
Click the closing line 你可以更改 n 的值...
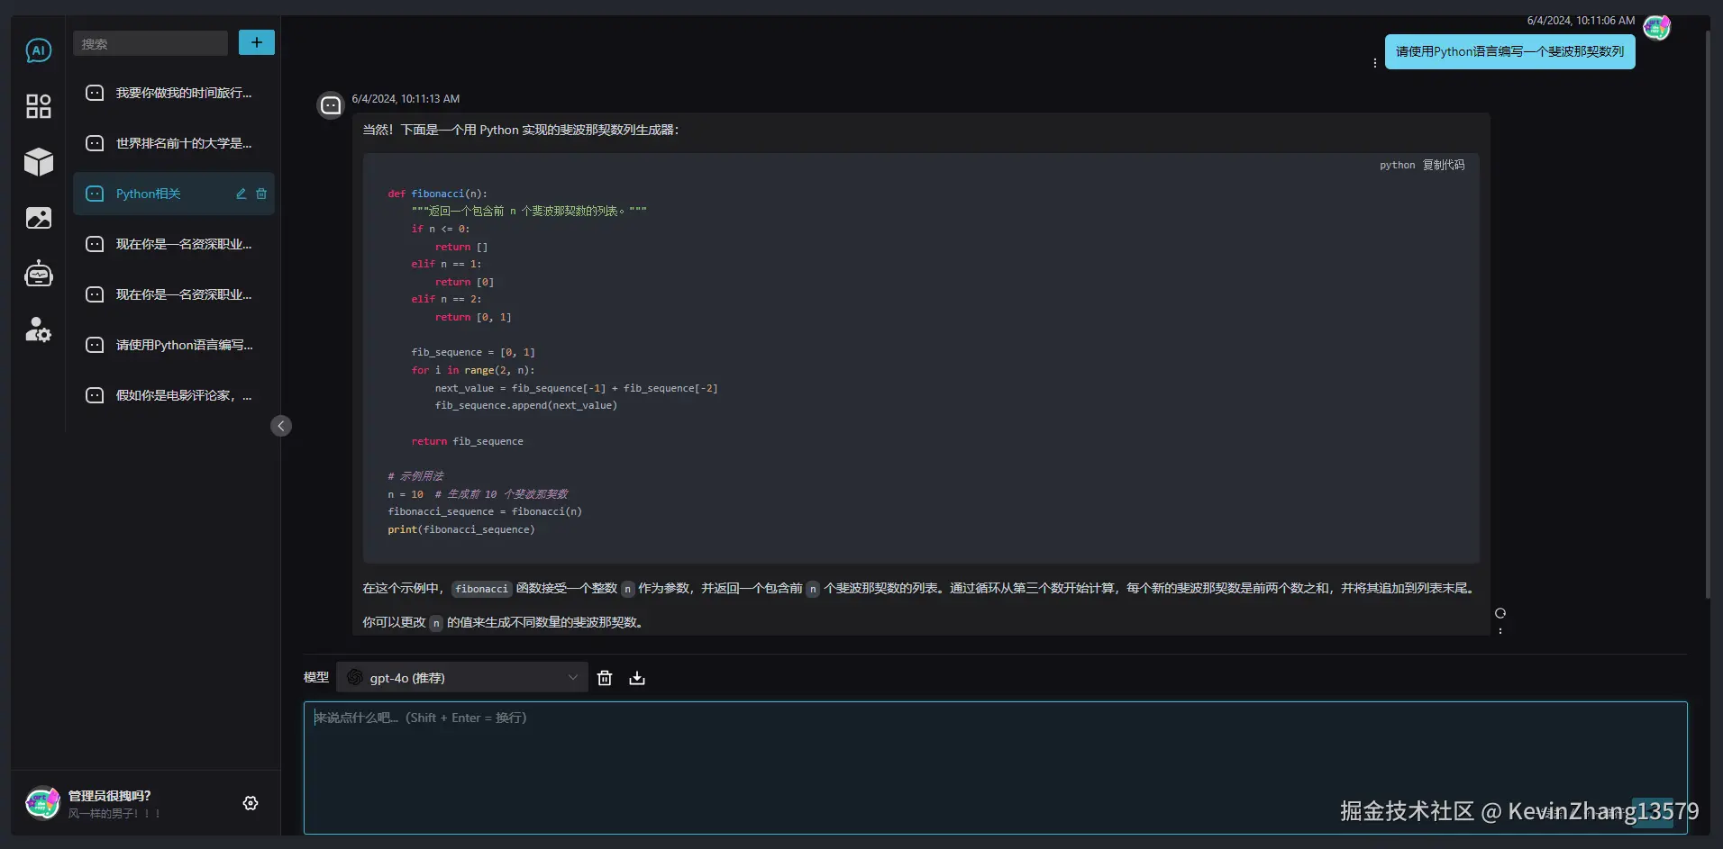[x=505, y=622]
